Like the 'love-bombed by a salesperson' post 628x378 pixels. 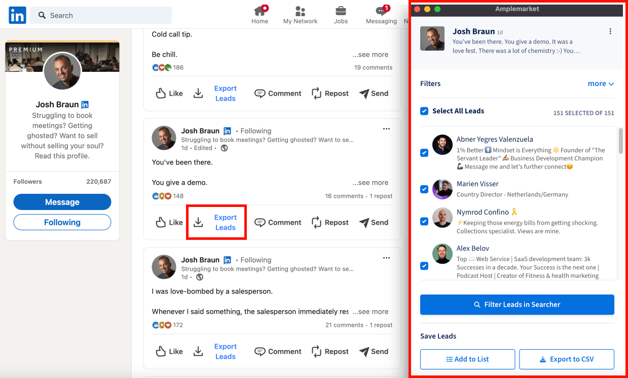[x=169, y=351]
